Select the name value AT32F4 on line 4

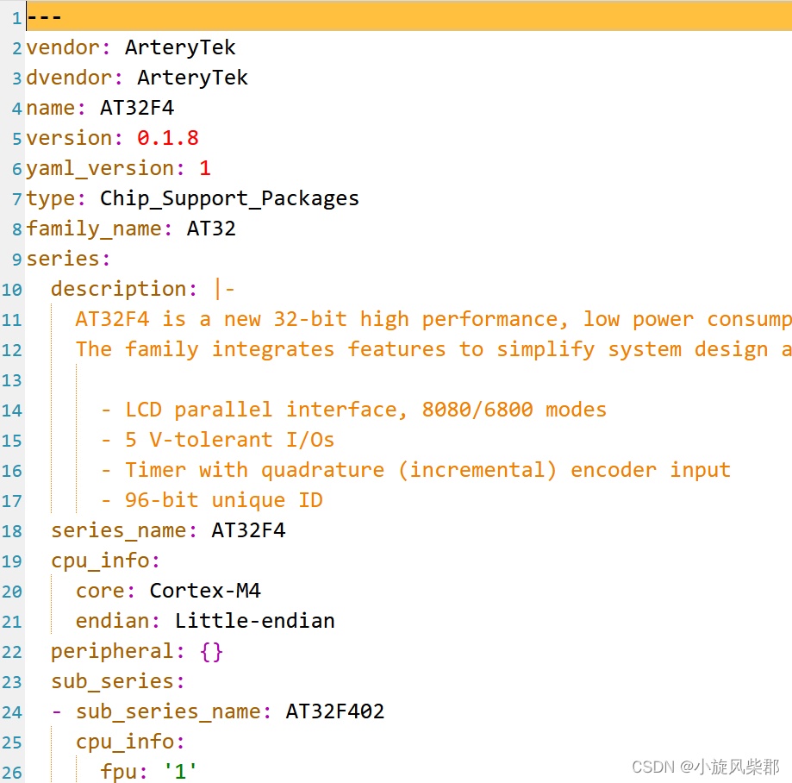pyautogui.click(x=137, y=108)
